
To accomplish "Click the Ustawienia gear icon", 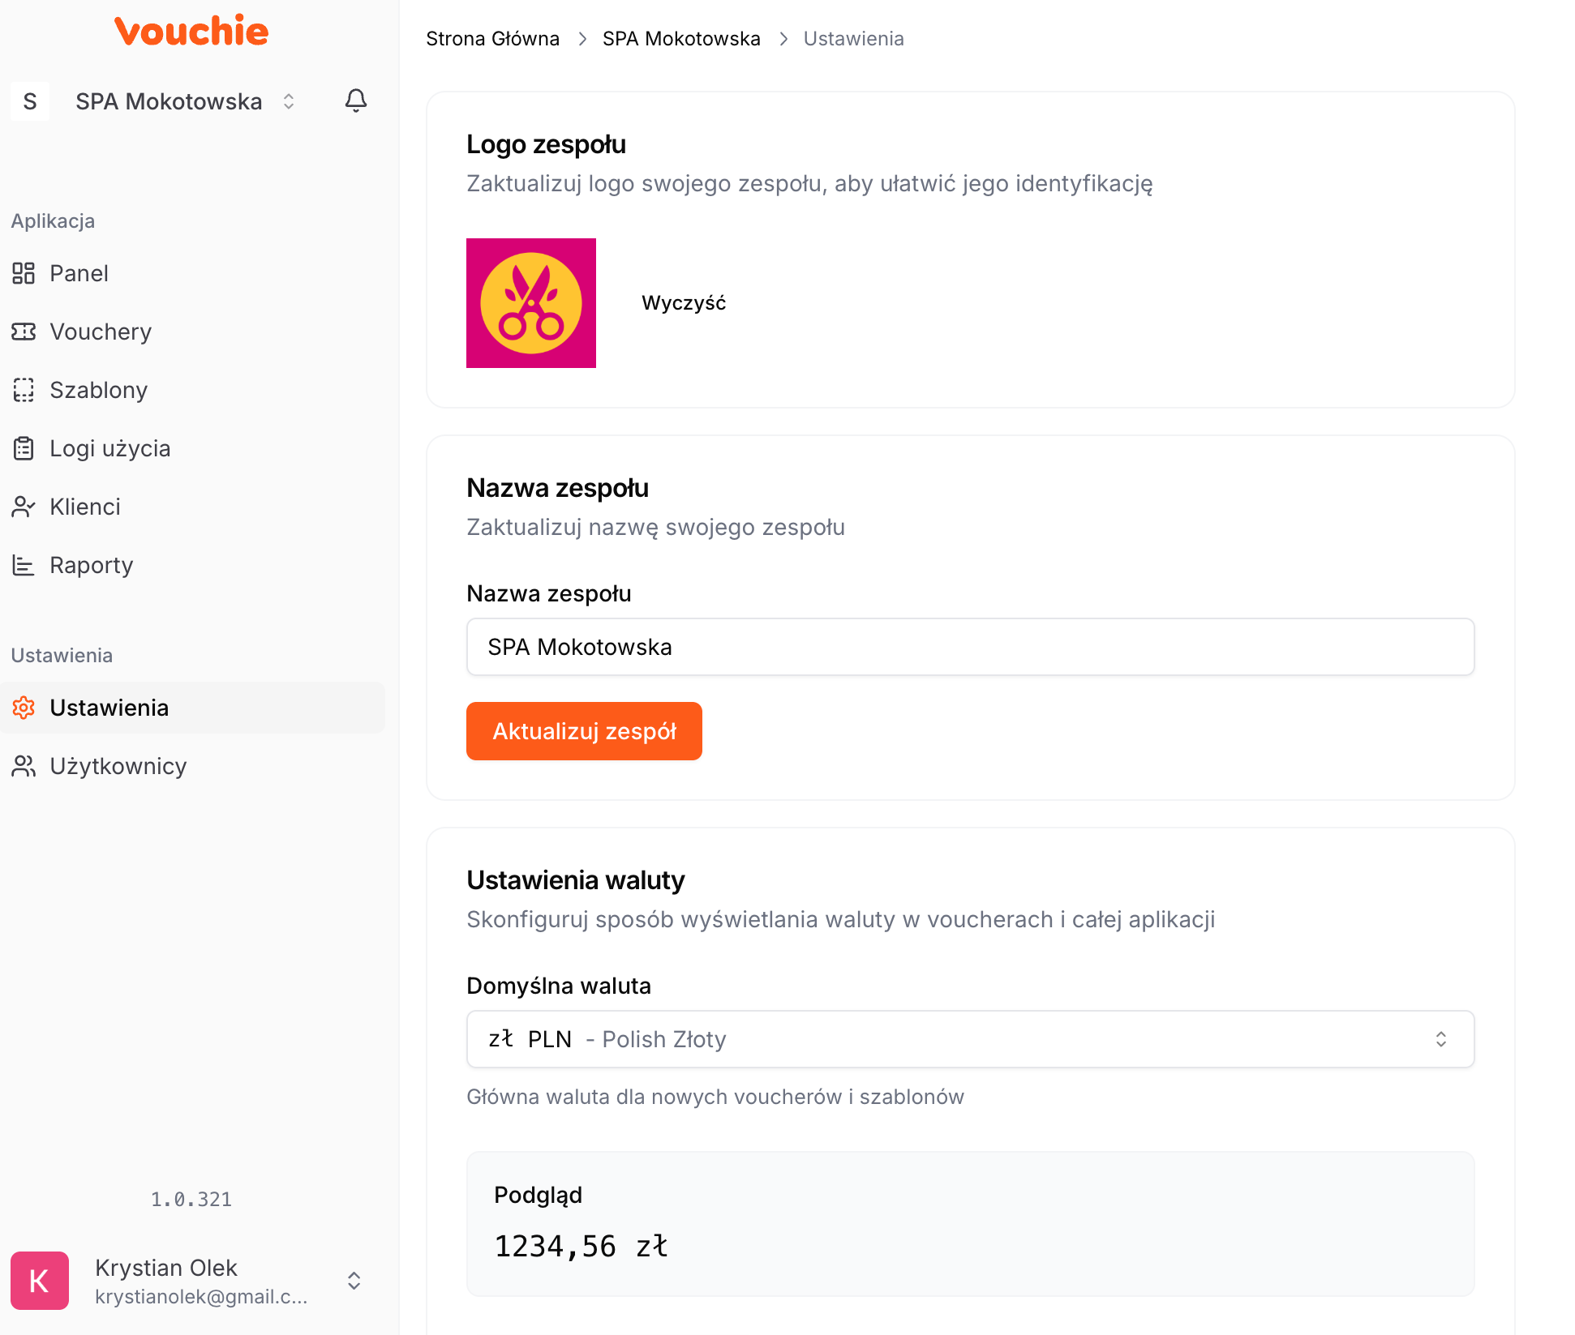I will coord(24,708).
